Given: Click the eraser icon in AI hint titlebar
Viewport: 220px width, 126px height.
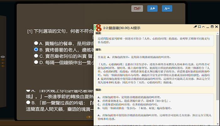Looking at the screenshot, I should 195,27.
